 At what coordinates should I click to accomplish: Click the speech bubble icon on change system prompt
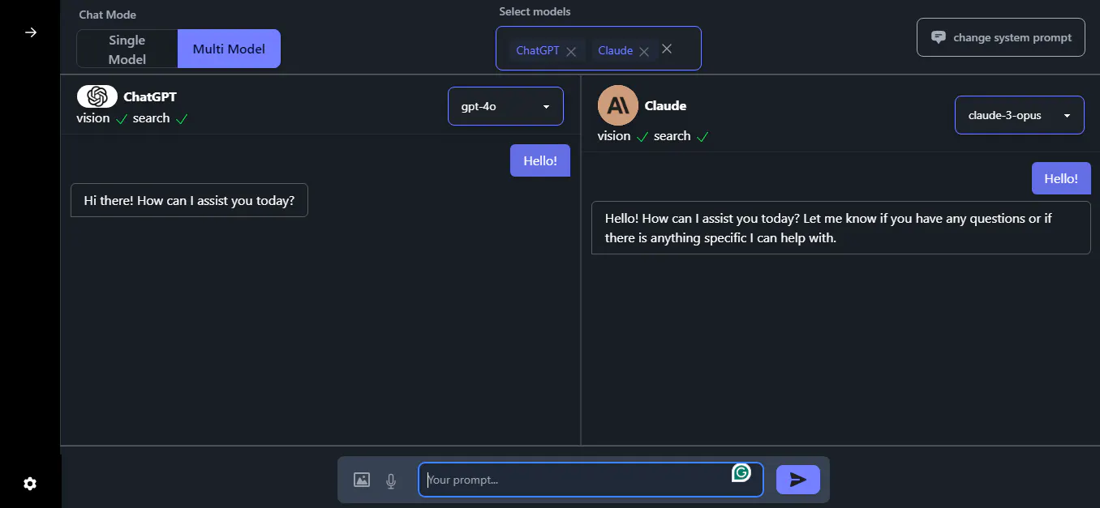[939, 37]
